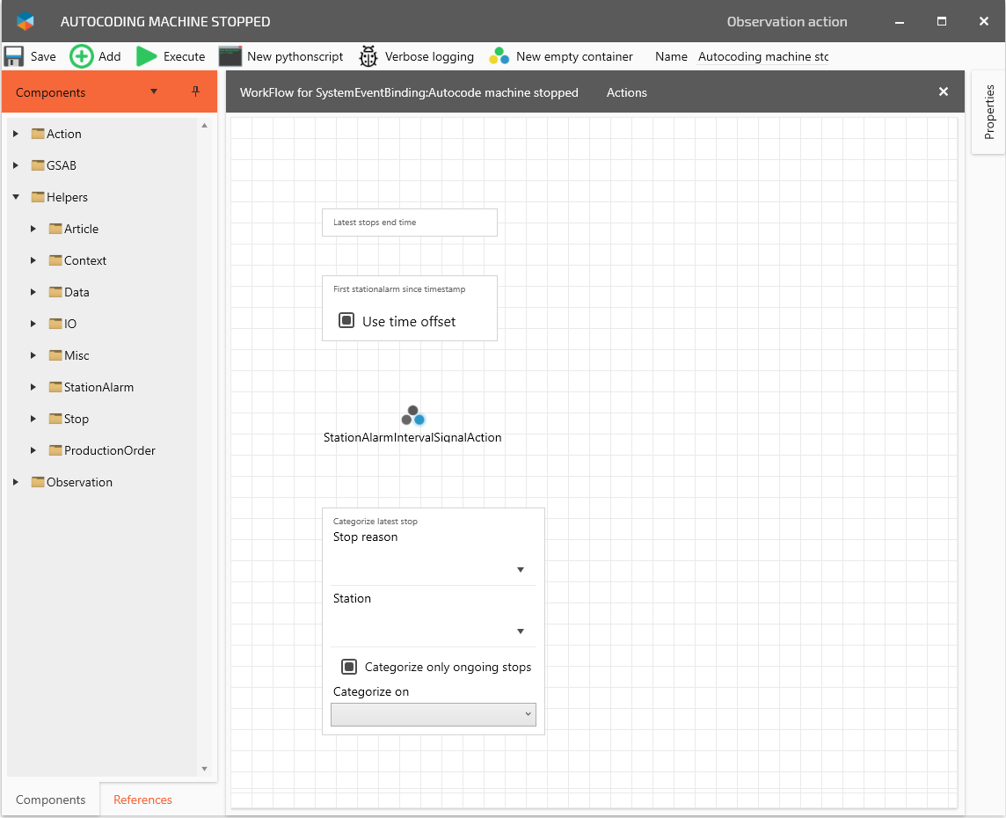Select the StationAlarmIntervalSignalAction node icon

(412, 415)
